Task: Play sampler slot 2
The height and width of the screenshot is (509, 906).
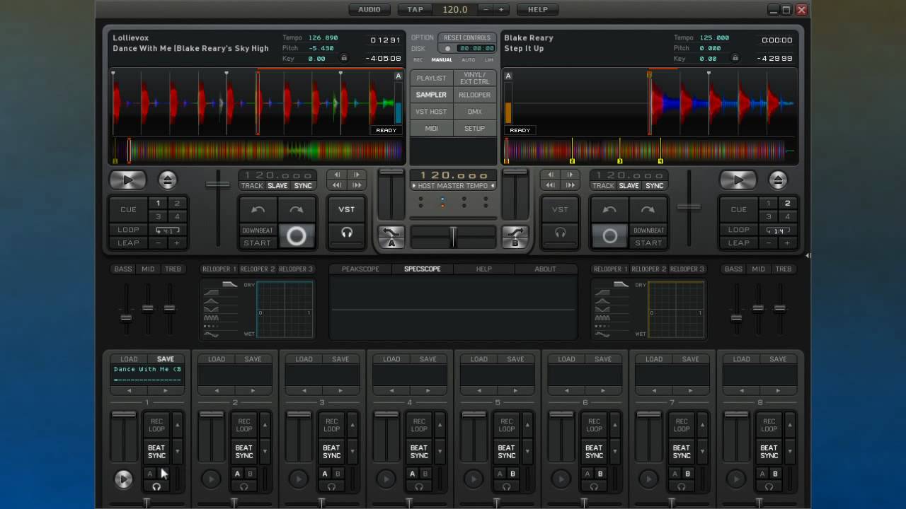Action: (211, 479)
